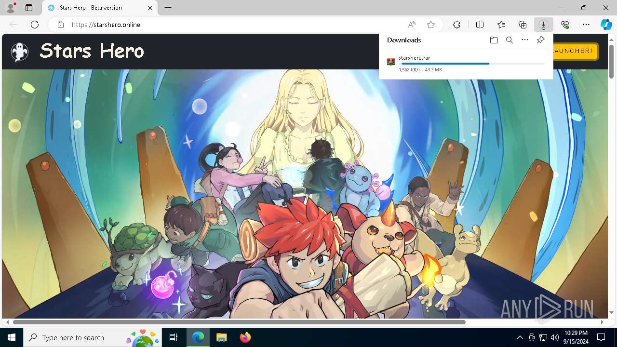The height and width of the screenshot is (347, 617).
Task: Launch the Copilot sidebar icon
Action: [x=606, y=25]
